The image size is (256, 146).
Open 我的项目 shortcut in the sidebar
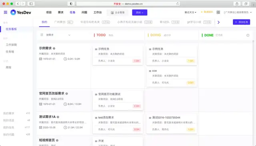click(x=16, y=120)
